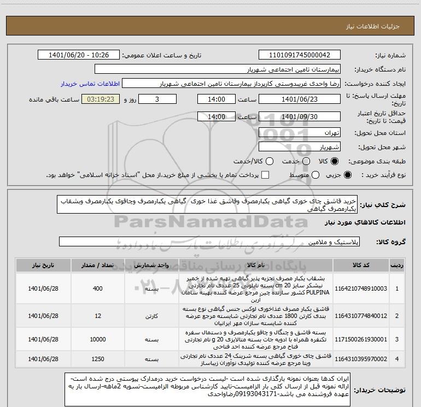Click the buyer organization name field
421x407 pixels.
[218, 69]
